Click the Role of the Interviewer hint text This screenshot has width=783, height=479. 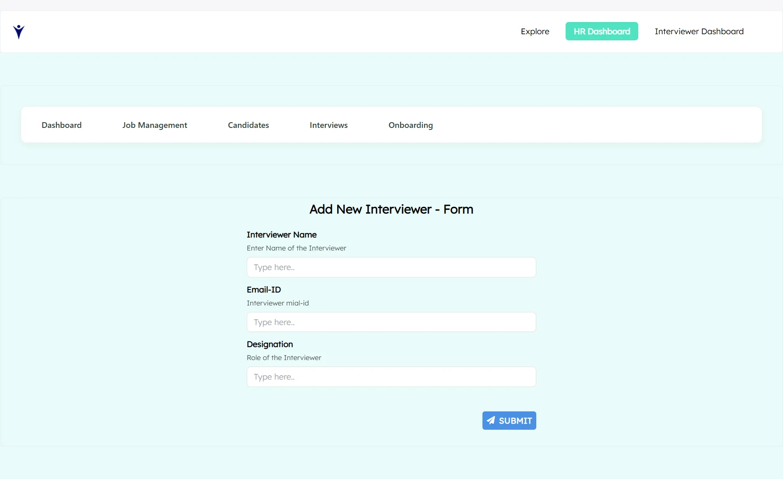click(283, 357)
